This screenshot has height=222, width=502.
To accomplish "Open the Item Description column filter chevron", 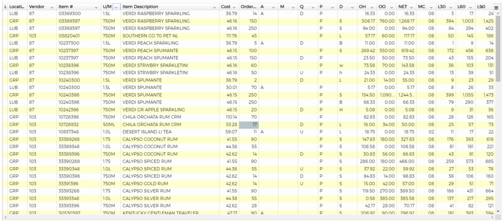I will pyautogui.click(x=214, y=7).
